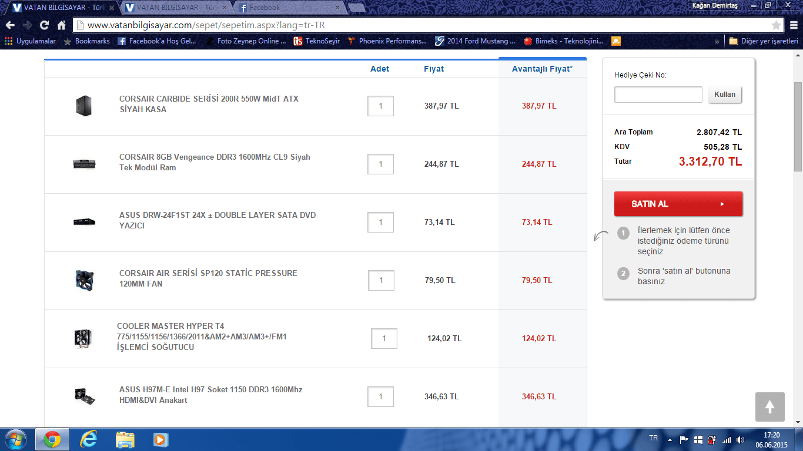Click the back-to-top arrow button
The height and width of the screenshot is (451, 803).
pyautogui.click(x=770, y=407)
